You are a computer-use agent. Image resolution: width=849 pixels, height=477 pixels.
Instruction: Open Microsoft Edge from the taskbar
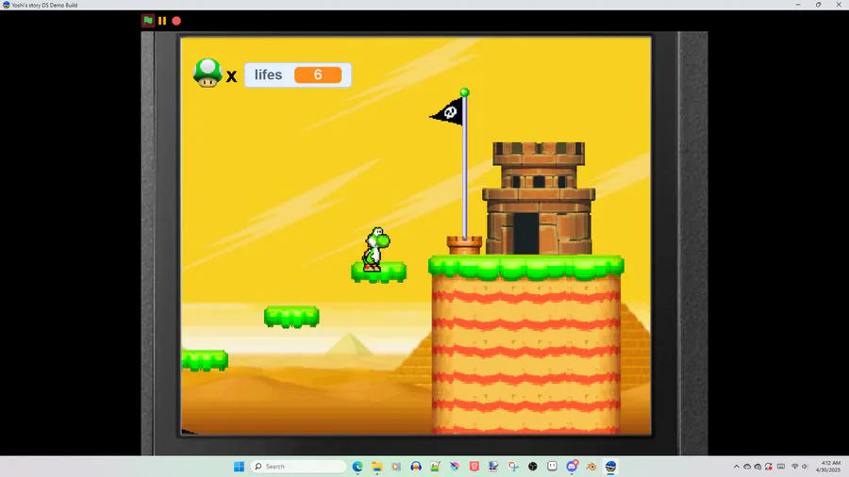(x=358, y=467)
